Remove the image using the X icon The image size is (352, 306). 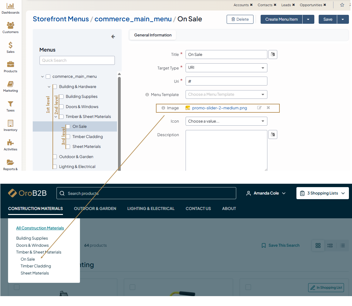pos(268,108)
